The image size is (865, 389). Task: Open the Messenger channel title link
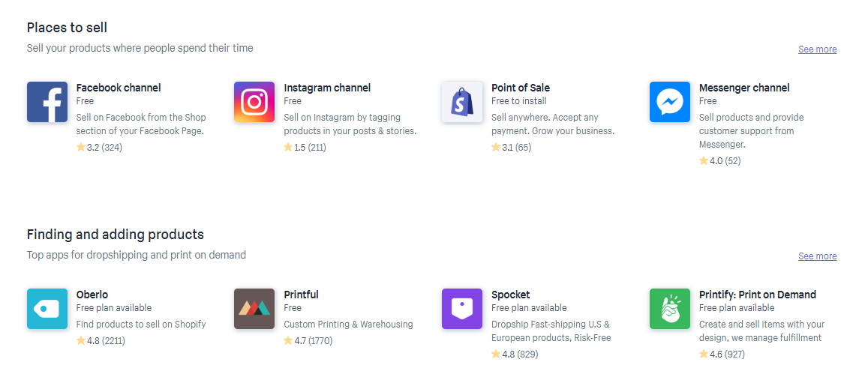[x=744, y=88]
